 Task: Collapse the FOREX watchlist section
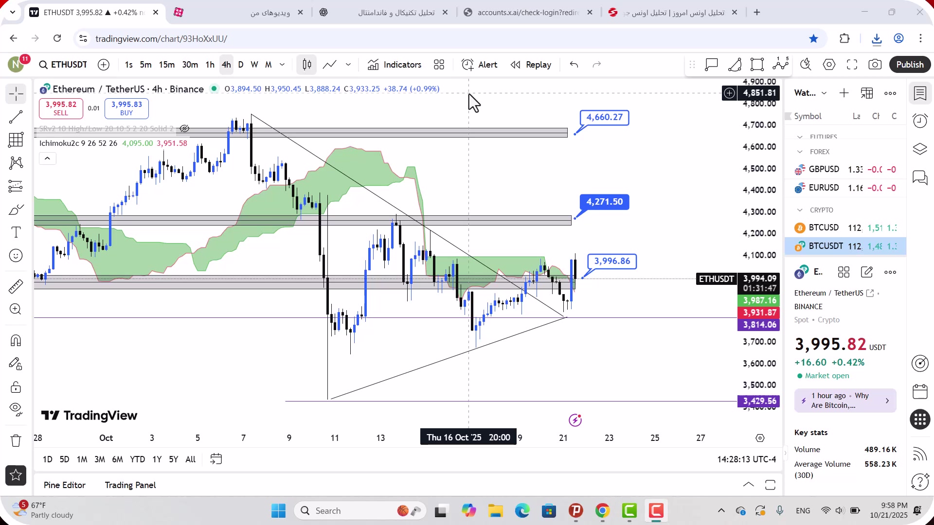800,152
